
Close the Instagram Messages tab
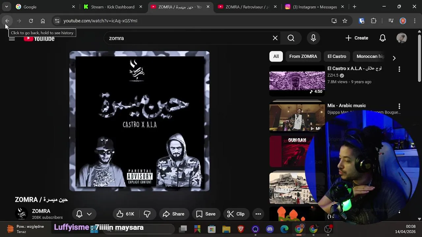(x=343, y=7)
